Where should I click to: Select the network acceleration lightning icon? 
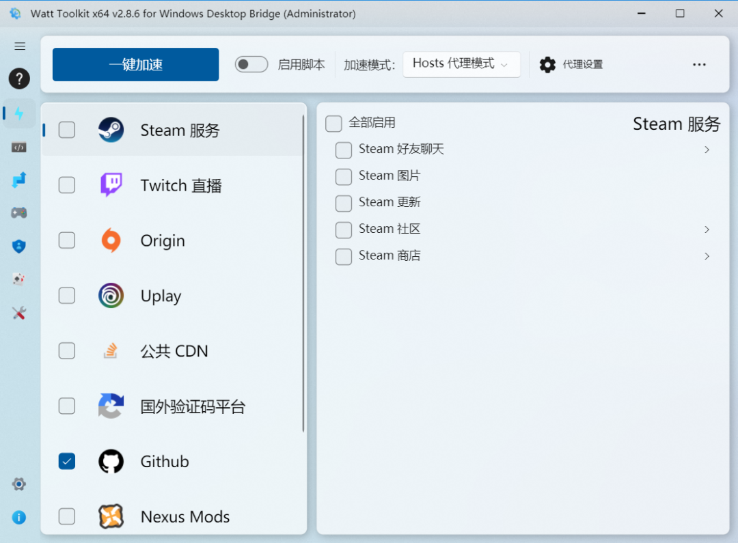click(19, 113)
